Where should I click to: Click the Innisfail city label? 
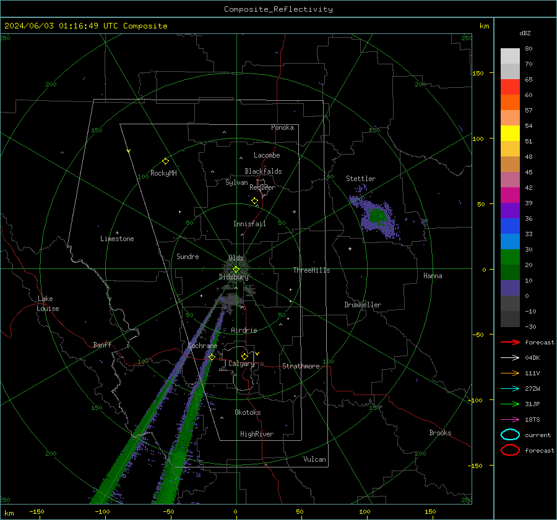point(249,224)
